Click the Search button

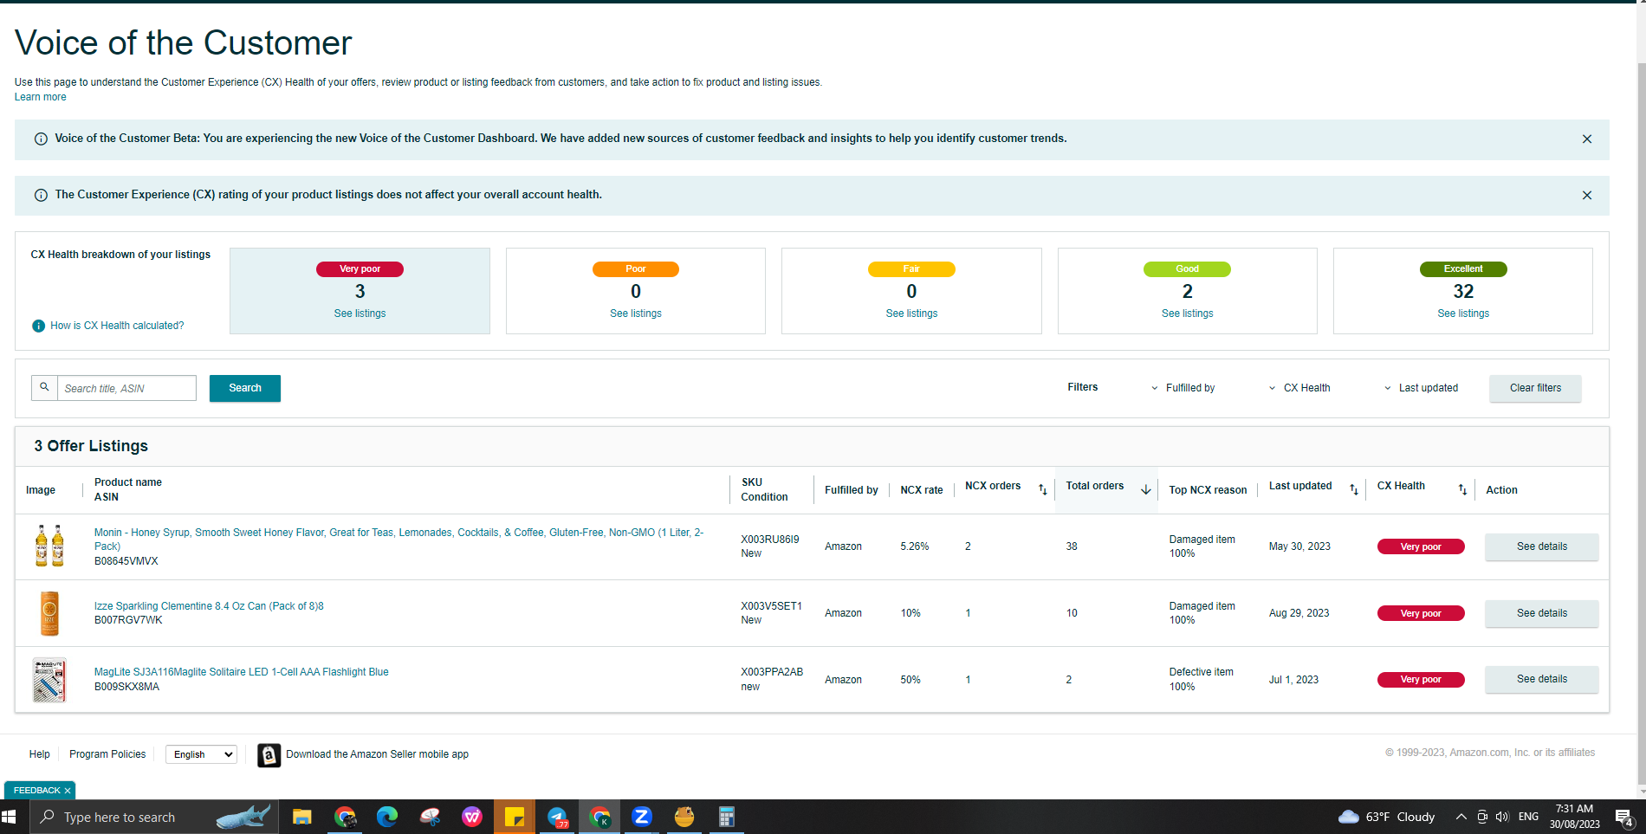[245, 388]
